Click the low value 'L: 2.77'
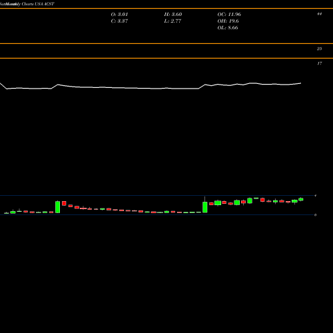333x333 pixels. 172,21
